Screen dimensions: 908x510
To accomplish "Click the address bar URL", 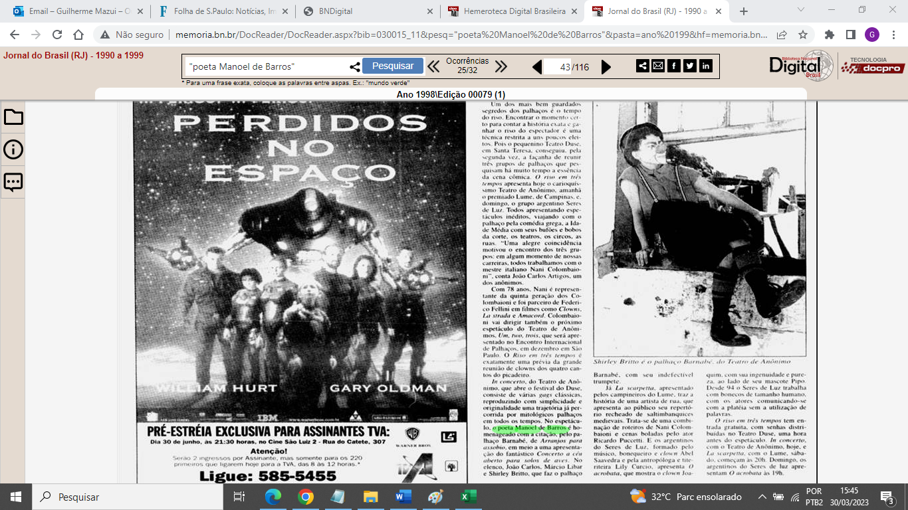I will [x=471, y=35].
